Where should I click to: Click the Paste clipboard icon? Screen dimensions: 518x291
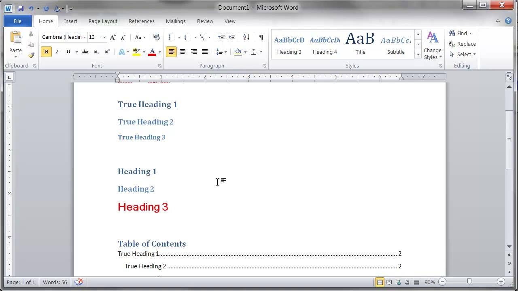(15, 38)
